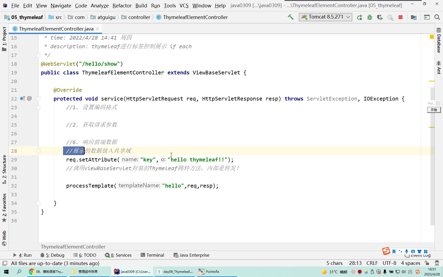Screen dimensions: 443x277
Task: Open the Analyze menu
Action: pos(100,6)
